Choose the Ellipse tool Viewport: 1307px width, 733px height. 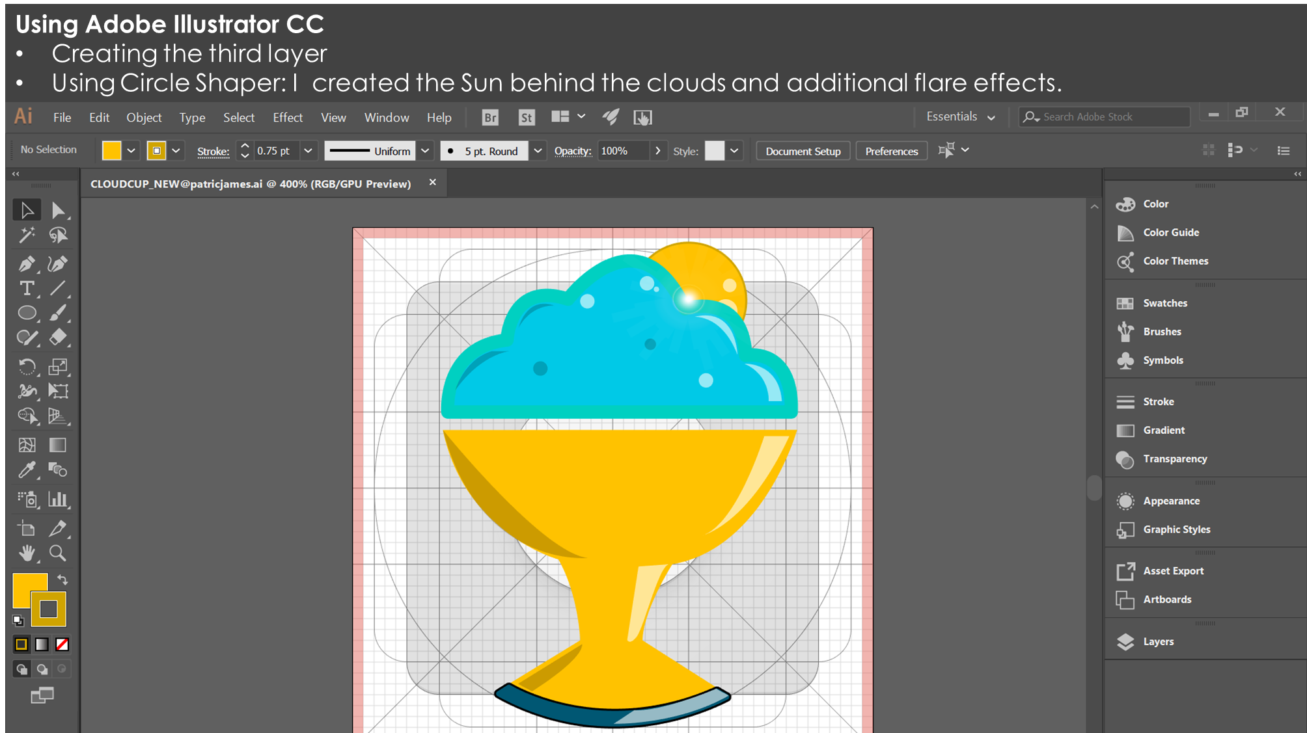27,313
